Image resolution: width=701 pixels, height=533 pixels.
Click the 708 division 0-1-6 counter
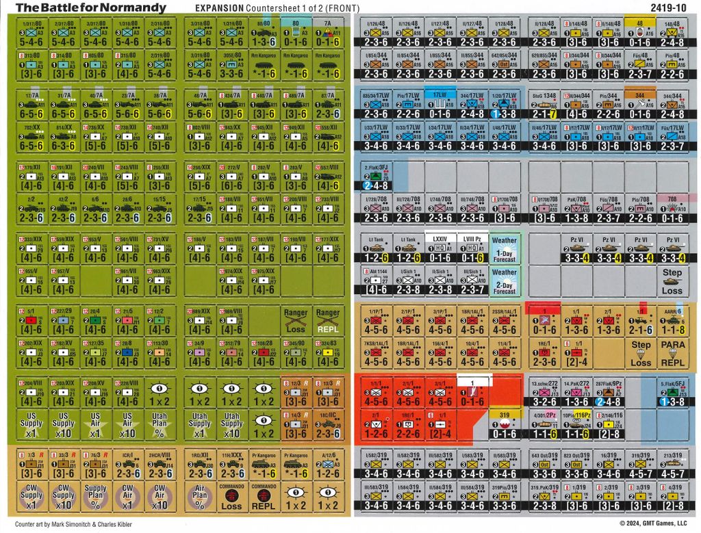point(672,208)
